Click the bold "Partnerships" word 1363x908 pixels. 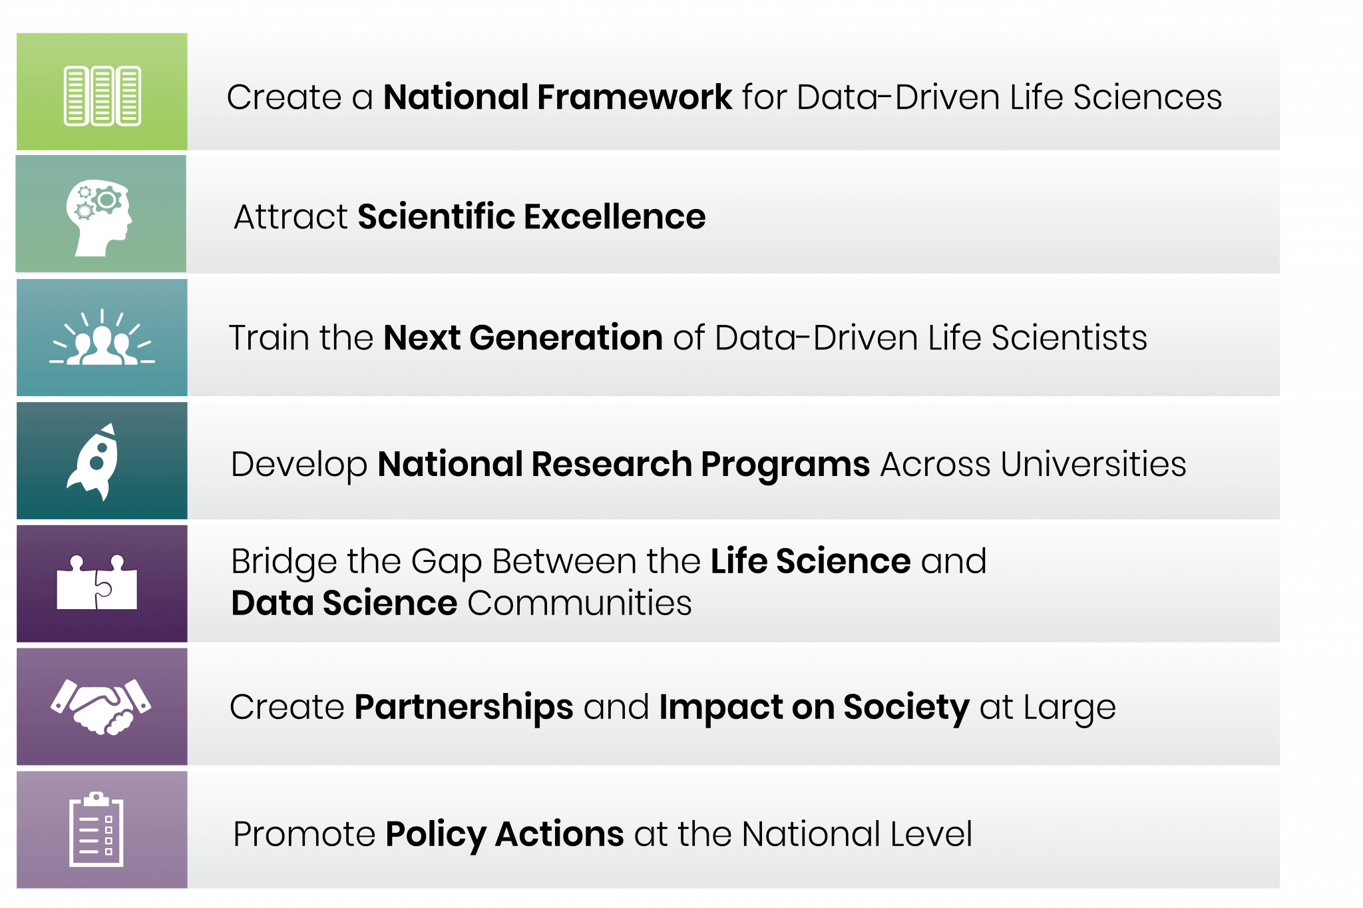click(x=463, y=707)
